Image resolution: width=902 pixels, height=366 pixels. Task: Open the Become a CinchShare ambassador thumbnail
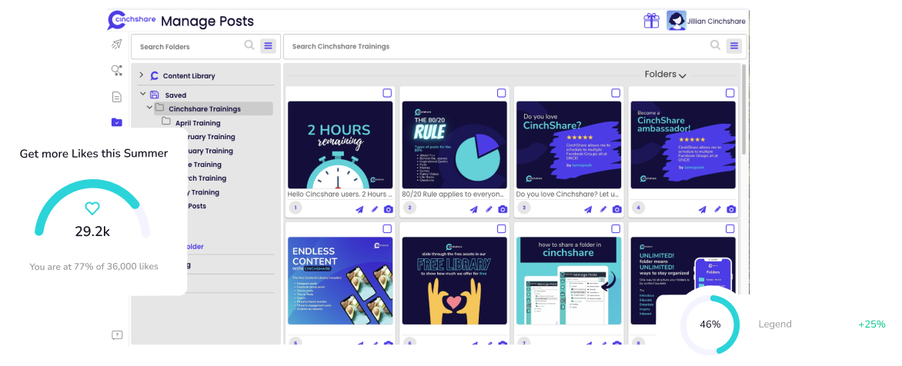point(683,145)
